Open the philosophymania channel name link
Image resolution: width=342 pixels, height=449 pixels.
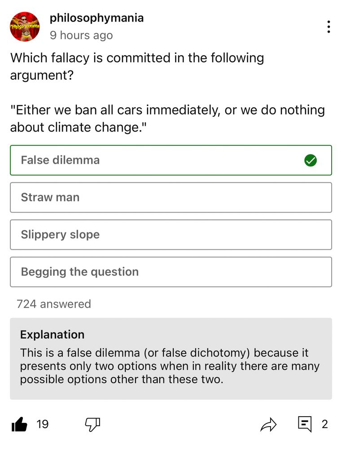pos(96,18)
